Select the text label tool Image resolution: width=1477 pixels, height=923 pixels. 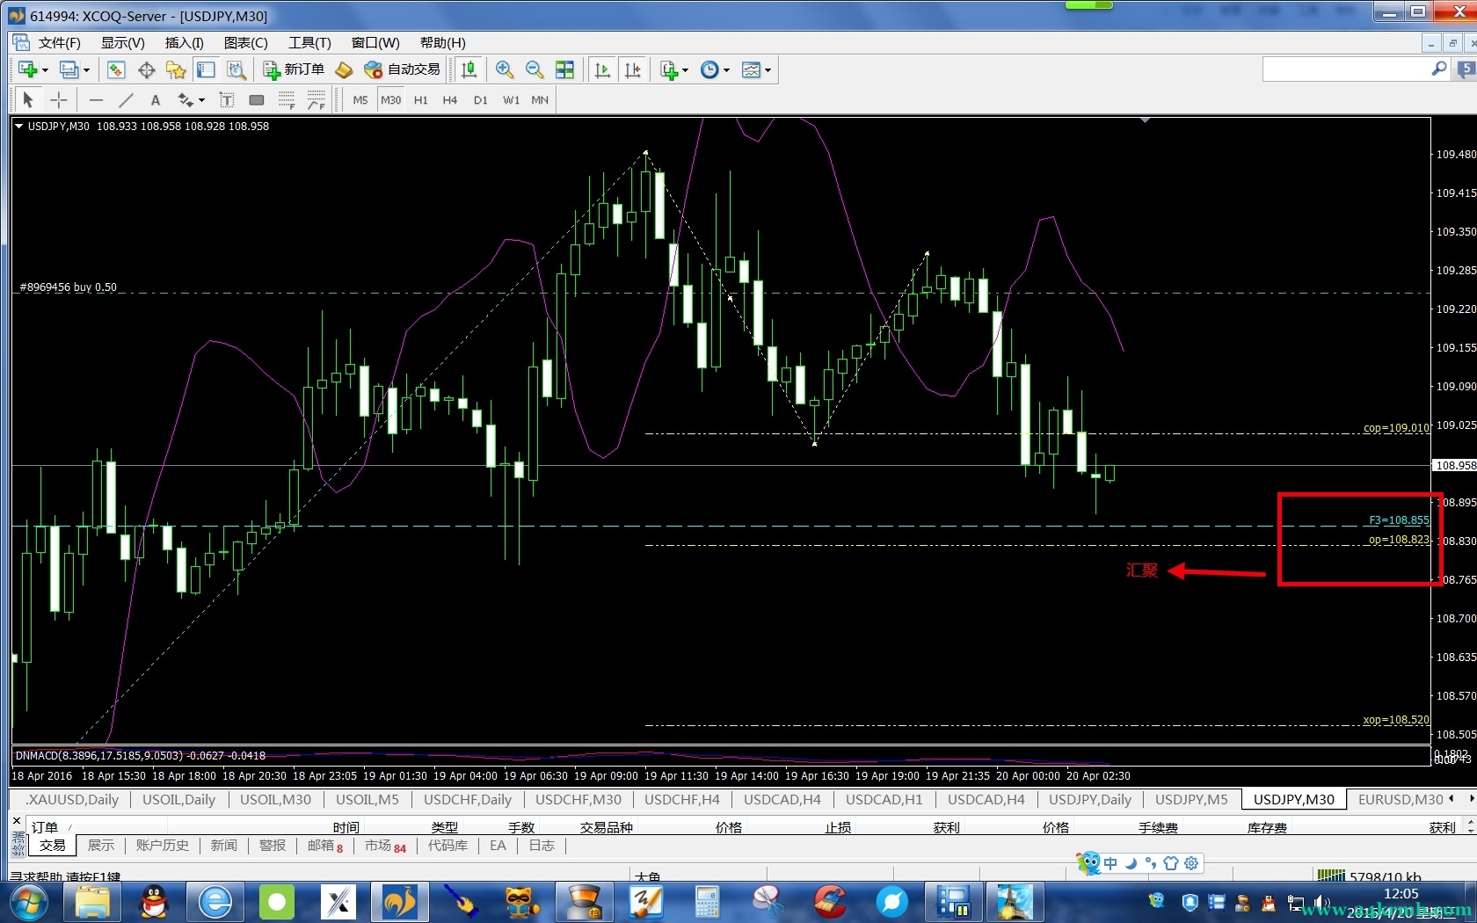point(227,100)
